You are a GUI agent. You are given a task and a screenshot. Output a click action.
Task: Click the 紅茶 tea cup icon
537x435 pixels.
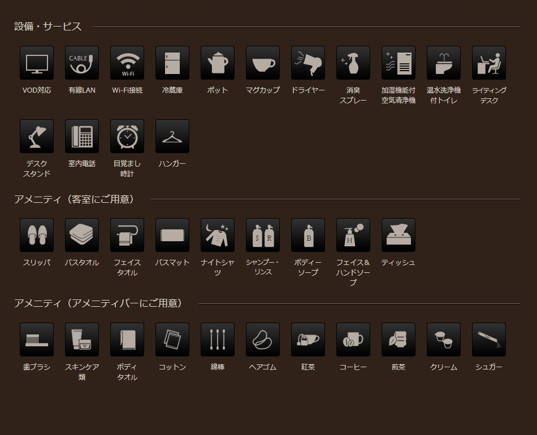[308, 340]
